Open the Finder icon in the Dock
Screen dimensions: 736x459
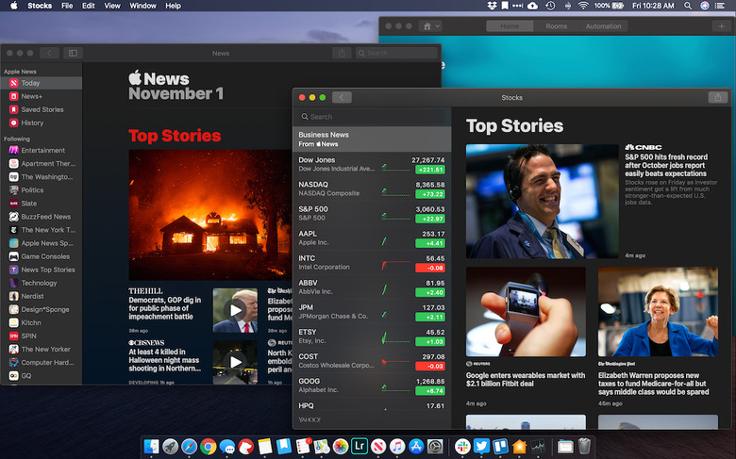click(151, 447)
